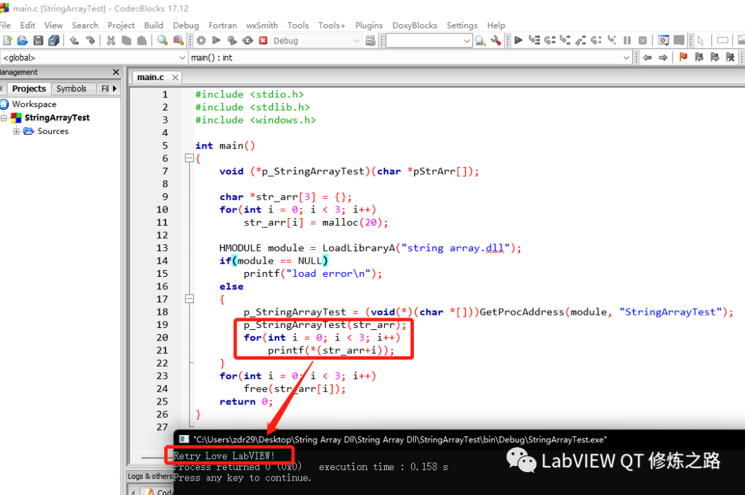Close the main.c editor tab
The height and width of the screenshot is (495, 745).
pos(175,77)
